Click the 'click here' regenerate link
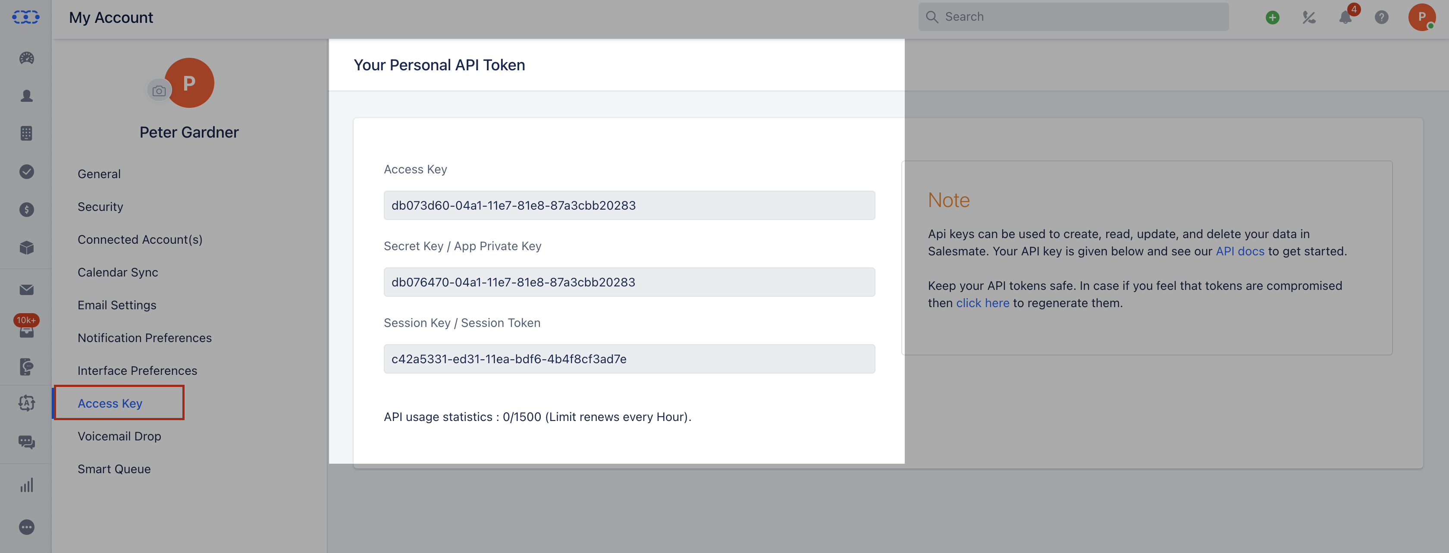The width and height of the screenshot is (1449, 553). (983, 303)
